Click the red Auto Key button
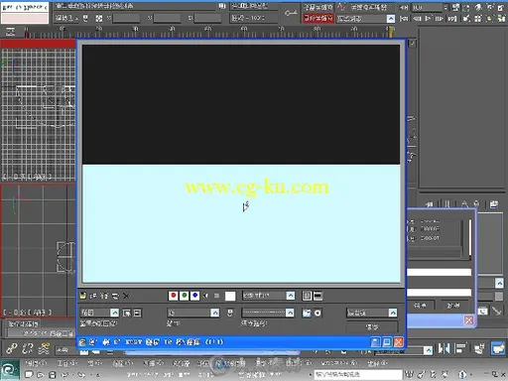508x381 pixels. pos(318,18)
